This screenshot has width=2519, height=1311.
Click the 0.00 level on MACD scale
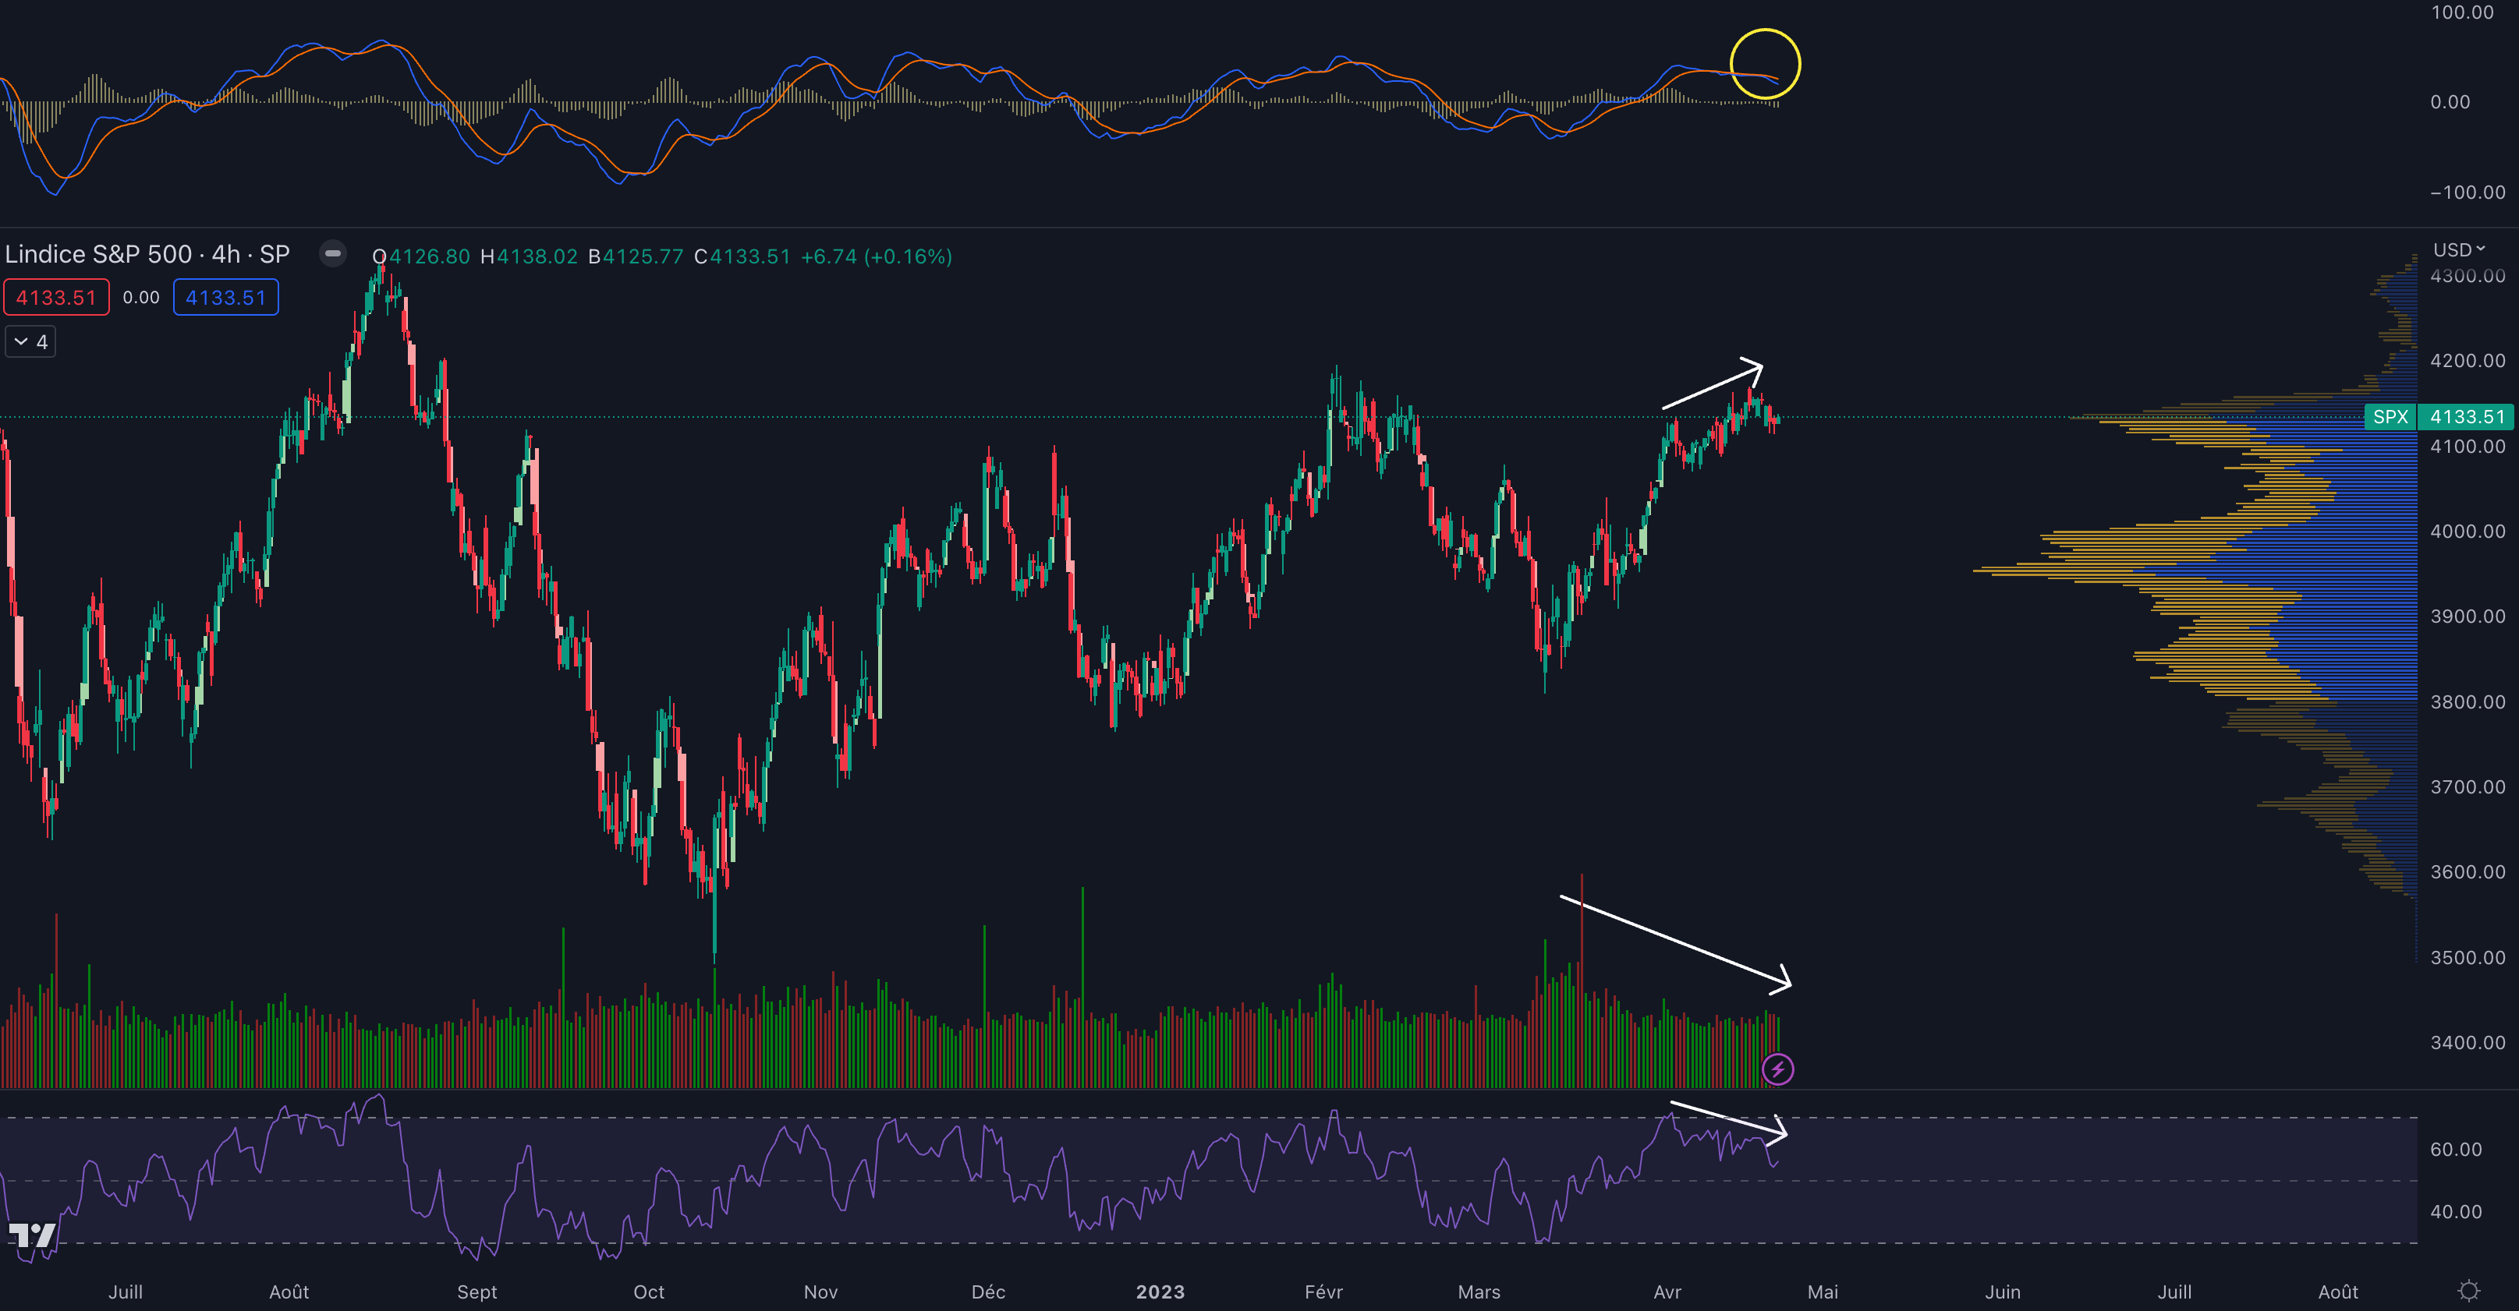click(x=2450, y=103)
